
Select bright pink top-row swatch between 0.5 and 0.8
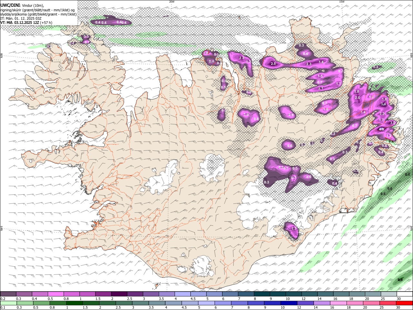tap(56, 294)
